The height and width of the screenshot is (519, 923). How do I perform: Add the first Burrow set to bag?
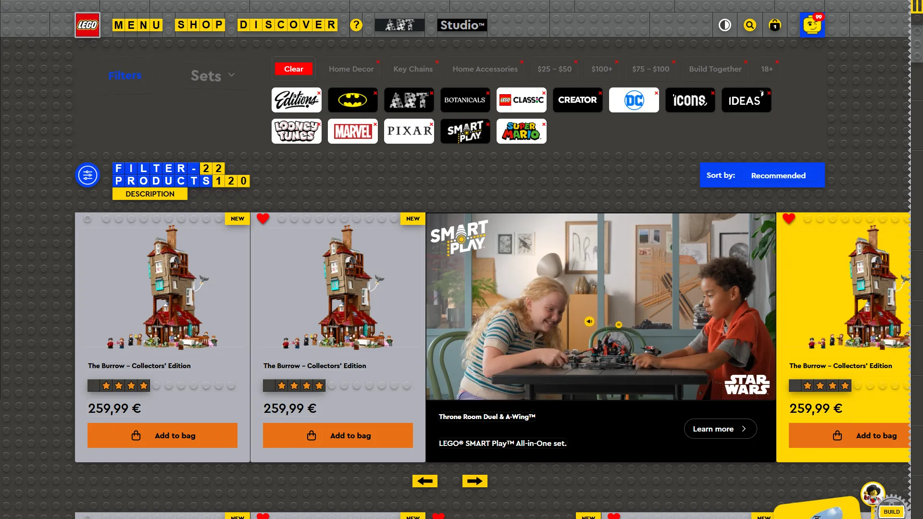click(162, 435)
